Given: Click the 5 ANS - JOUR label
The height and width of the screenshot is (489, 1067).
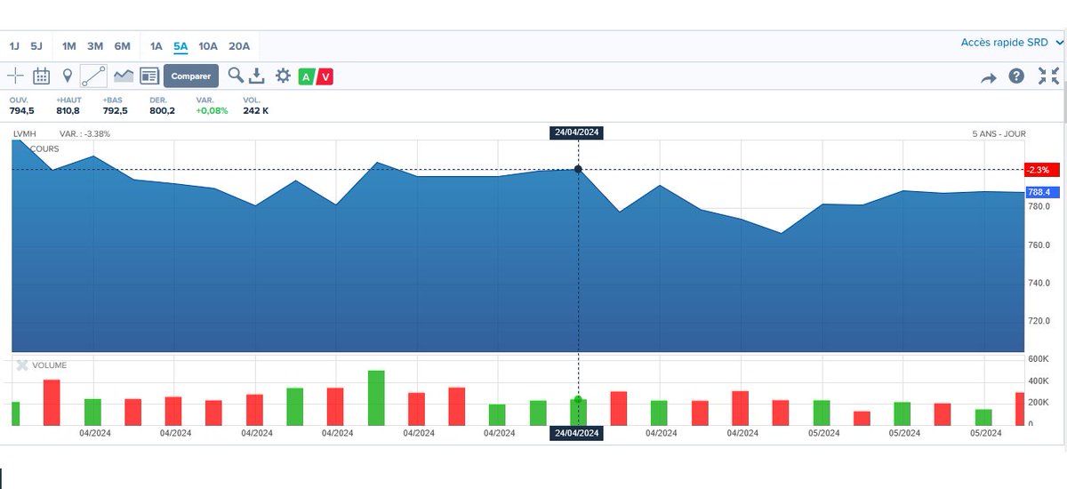Looking at the screenshot, I should pos(999,134).
